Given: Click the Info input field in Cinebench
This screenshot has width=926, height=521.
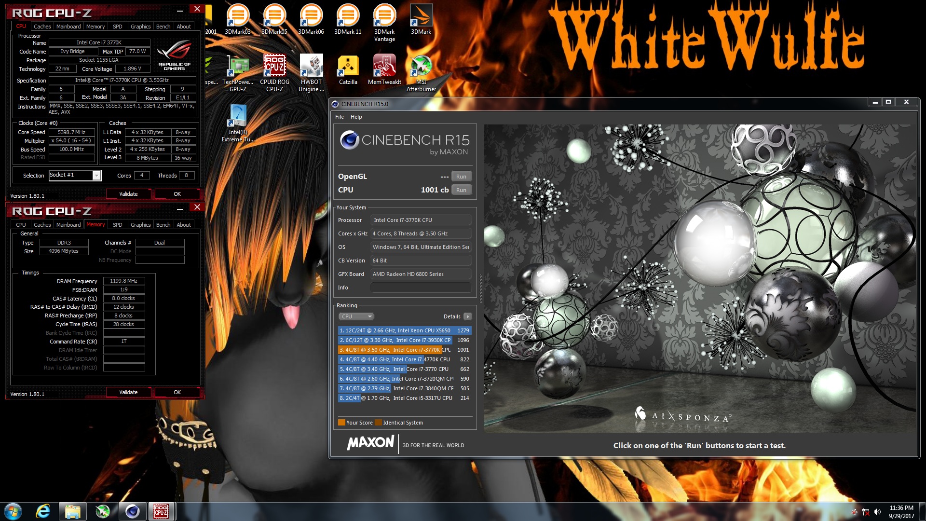Looking at the screenshot, I should [421, 288].
